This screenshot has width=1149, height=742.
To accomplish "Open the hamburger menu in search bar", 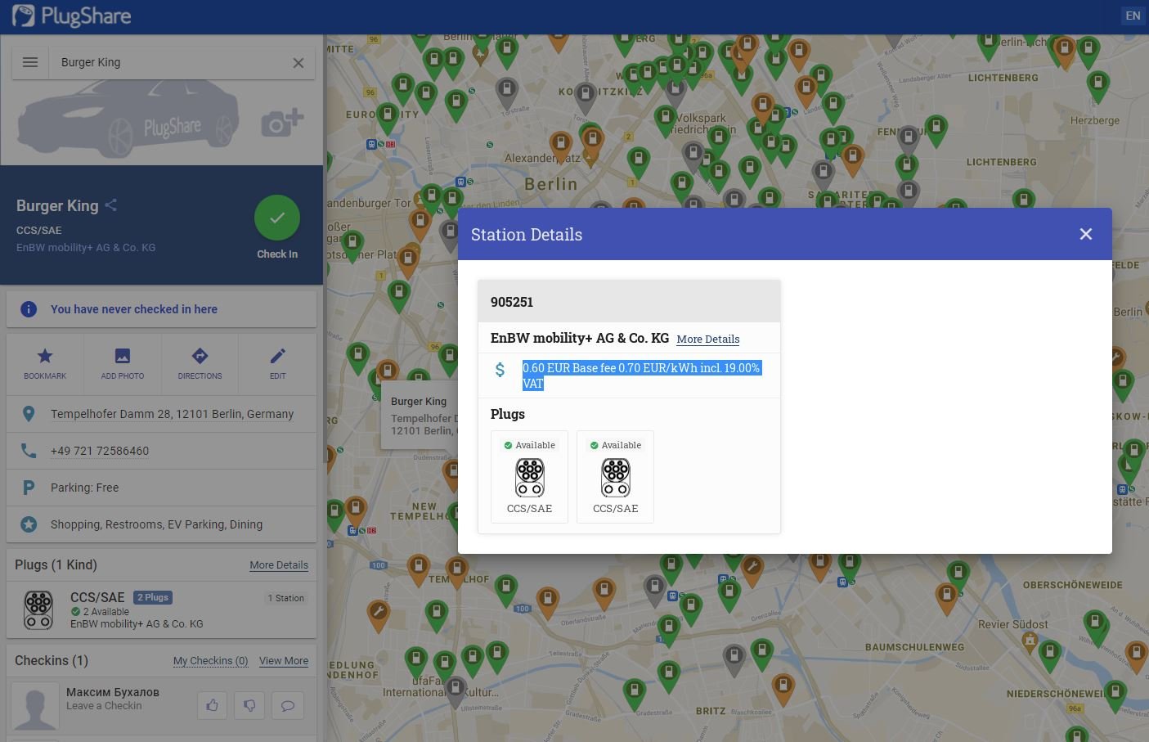I will point(30,62).
